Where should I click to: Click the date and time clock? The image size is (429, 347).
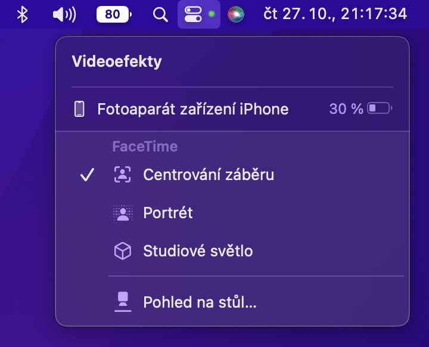pyautogui.click(x=335, y=14)
